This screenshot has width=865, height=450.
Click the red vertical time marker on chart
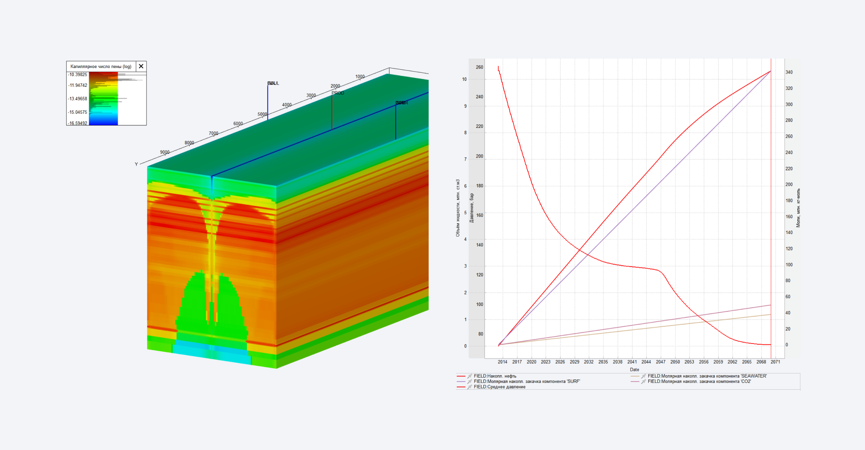[x=771, y=208]
